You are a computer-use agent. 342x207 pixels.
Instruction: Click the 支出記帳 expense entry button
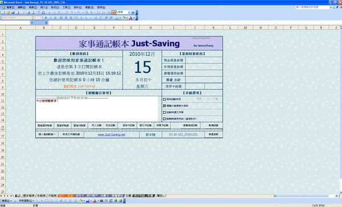[x=111, y=125]
